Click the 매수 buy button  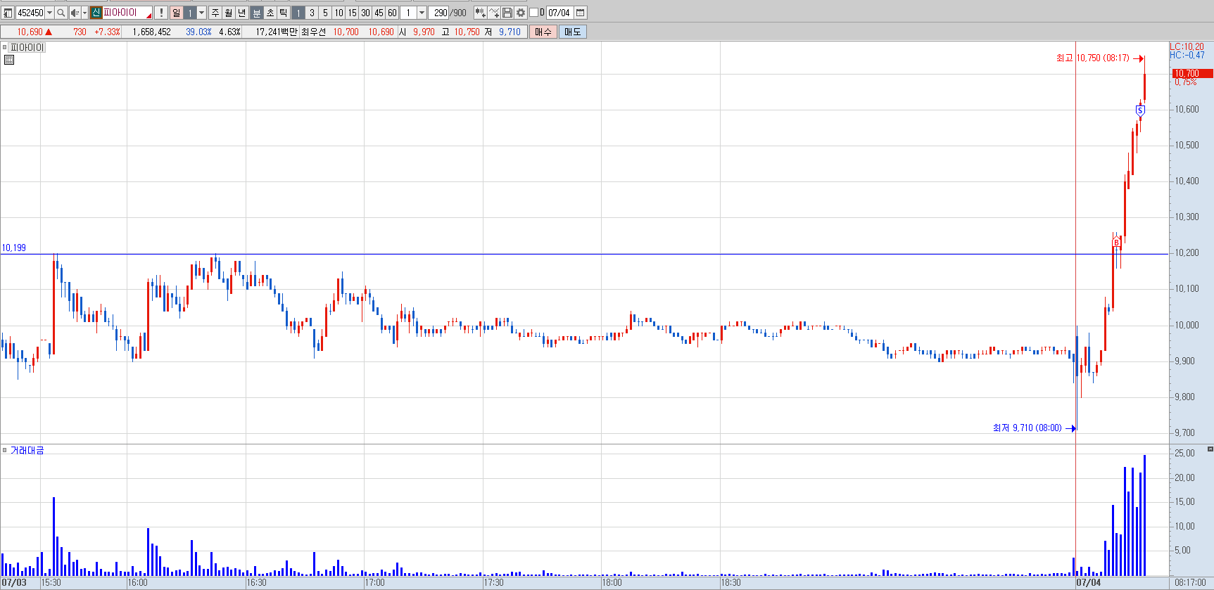pos(543,32)
